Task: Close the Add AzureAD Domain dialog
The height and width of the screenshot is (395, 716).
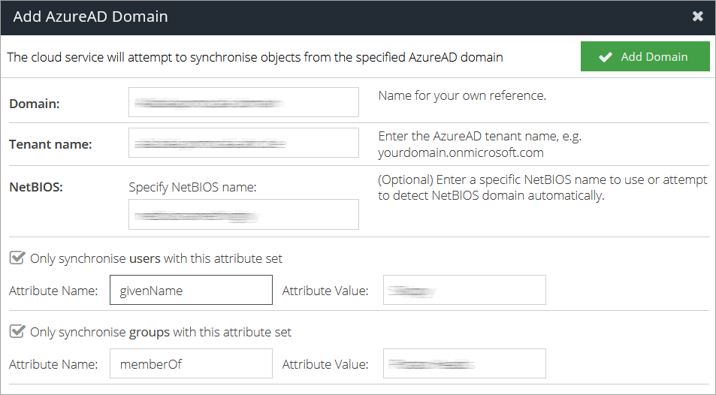Action: (x=697, y=17)
